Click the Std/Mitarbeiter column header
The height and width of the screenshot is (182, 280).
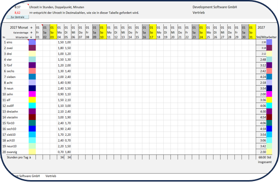pyautogui.click(x=266, y=37)
